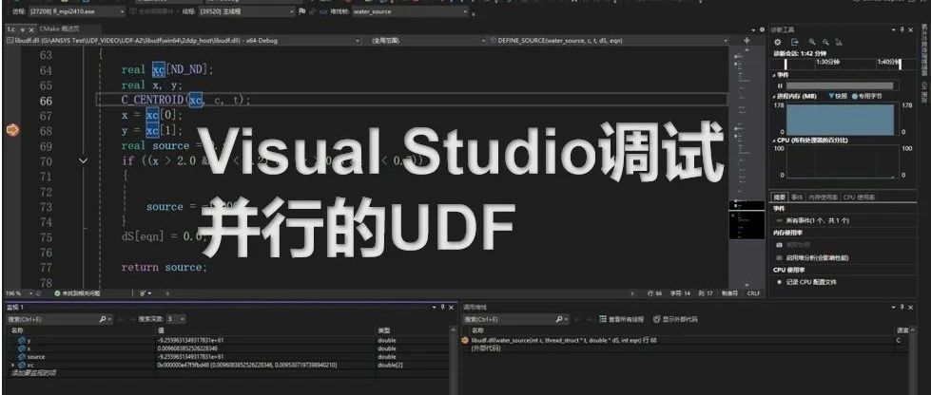Open diagnostic tools settings gear
931x395 pixels.
click(x=778, y=42)
